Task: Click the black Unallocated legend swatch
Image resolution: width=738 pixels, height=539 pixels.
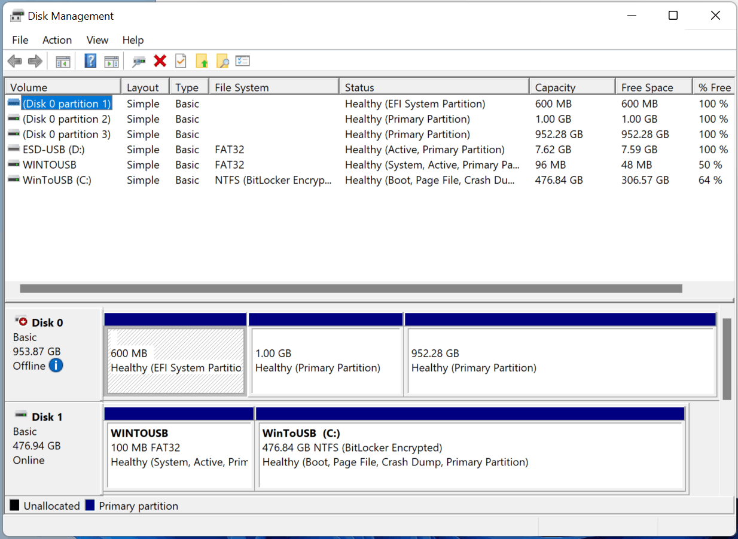Action: [x=15, y=505]
